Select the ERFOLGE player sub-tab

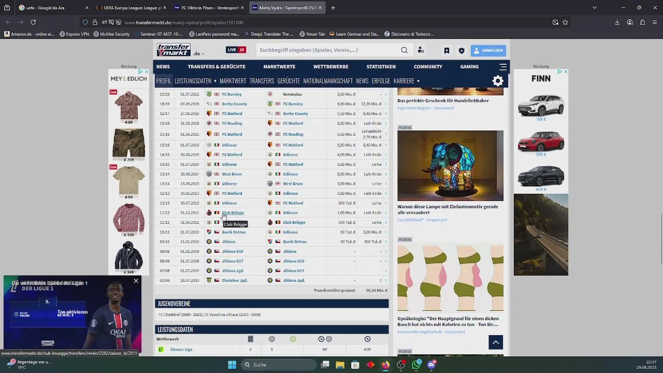381,81
